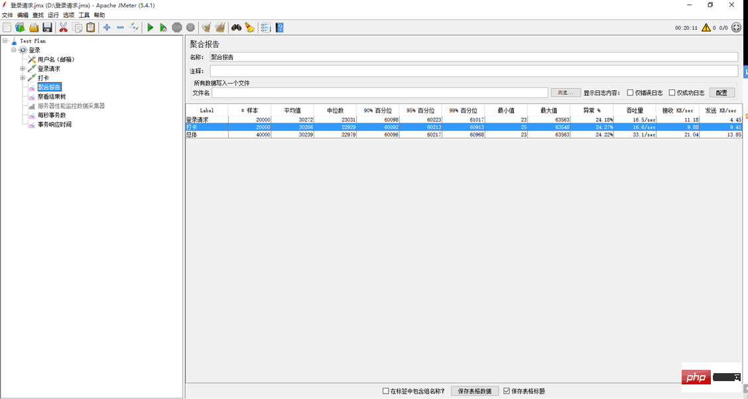Click the Search binoculars icon
Viewport: 748px width, 399px height.
click(236, 27)
